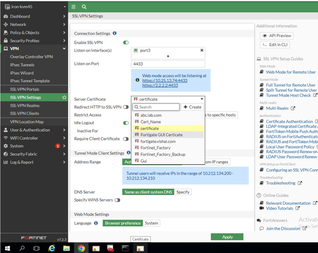This screenshot has width=318, height=253.
Task: Click the Language info icon
Action: point(96,223)
